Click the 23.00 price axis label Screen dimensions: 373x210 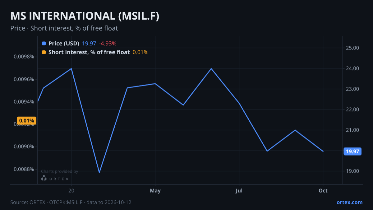coord(352,89)
